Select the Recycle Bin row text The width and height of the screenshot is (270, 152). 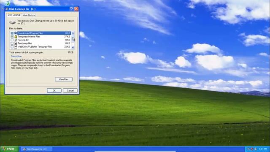(x=23, y=40)
